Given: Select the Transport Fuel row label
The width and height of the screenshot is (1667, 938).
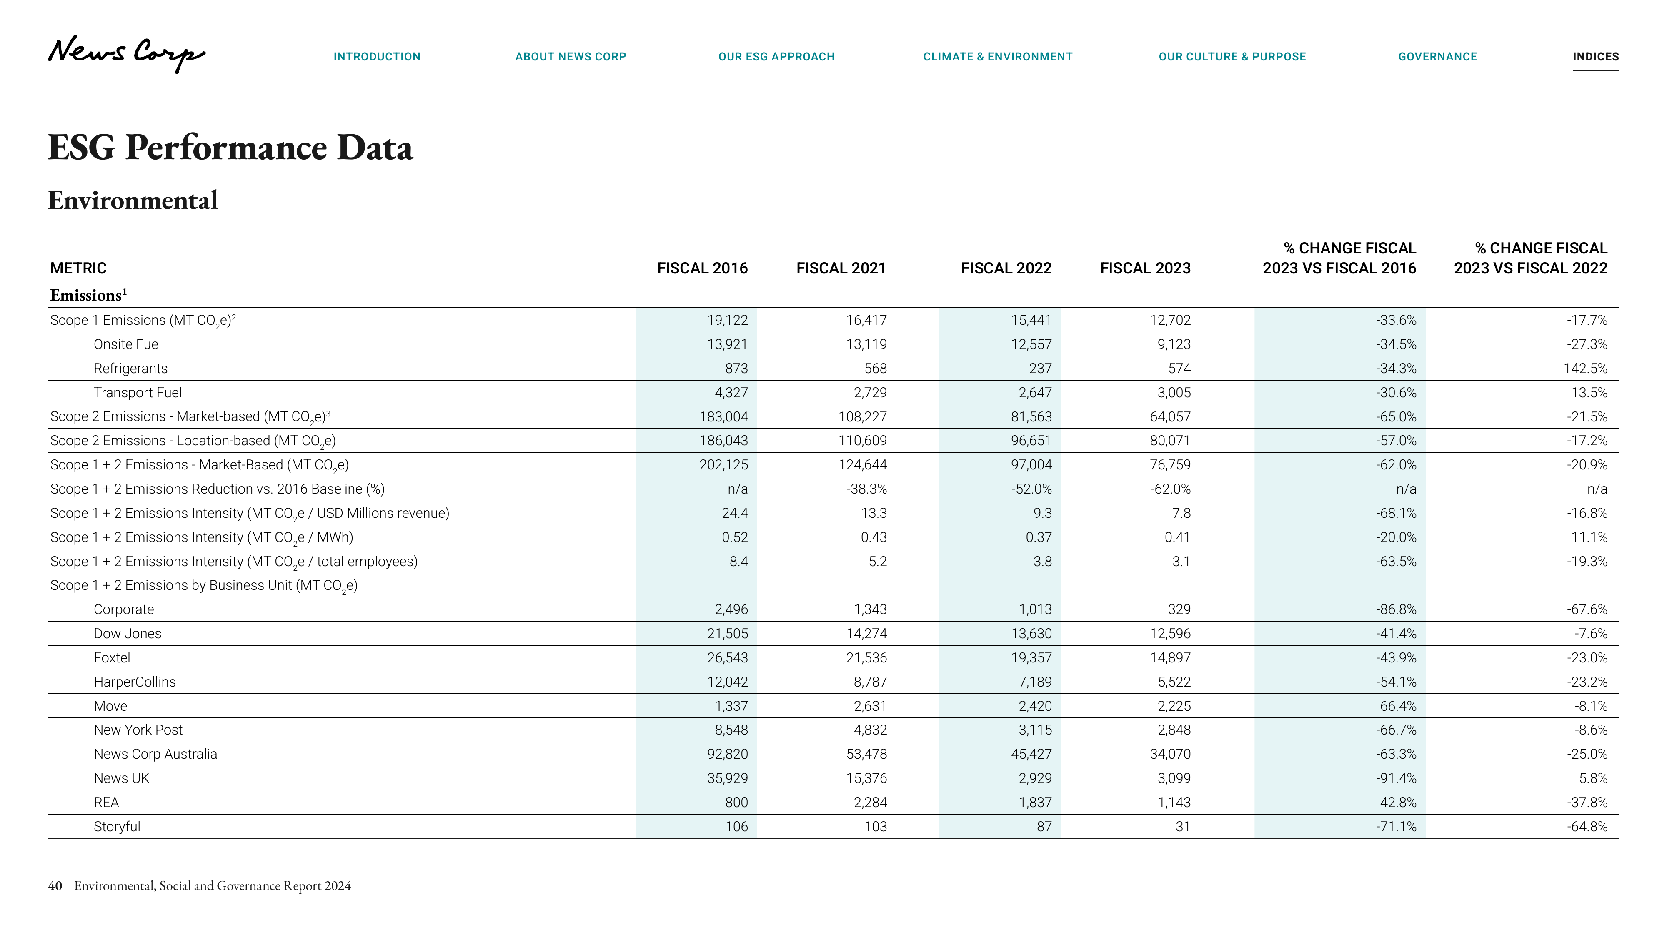Looking at the screenshot, I should click(138, 392).
